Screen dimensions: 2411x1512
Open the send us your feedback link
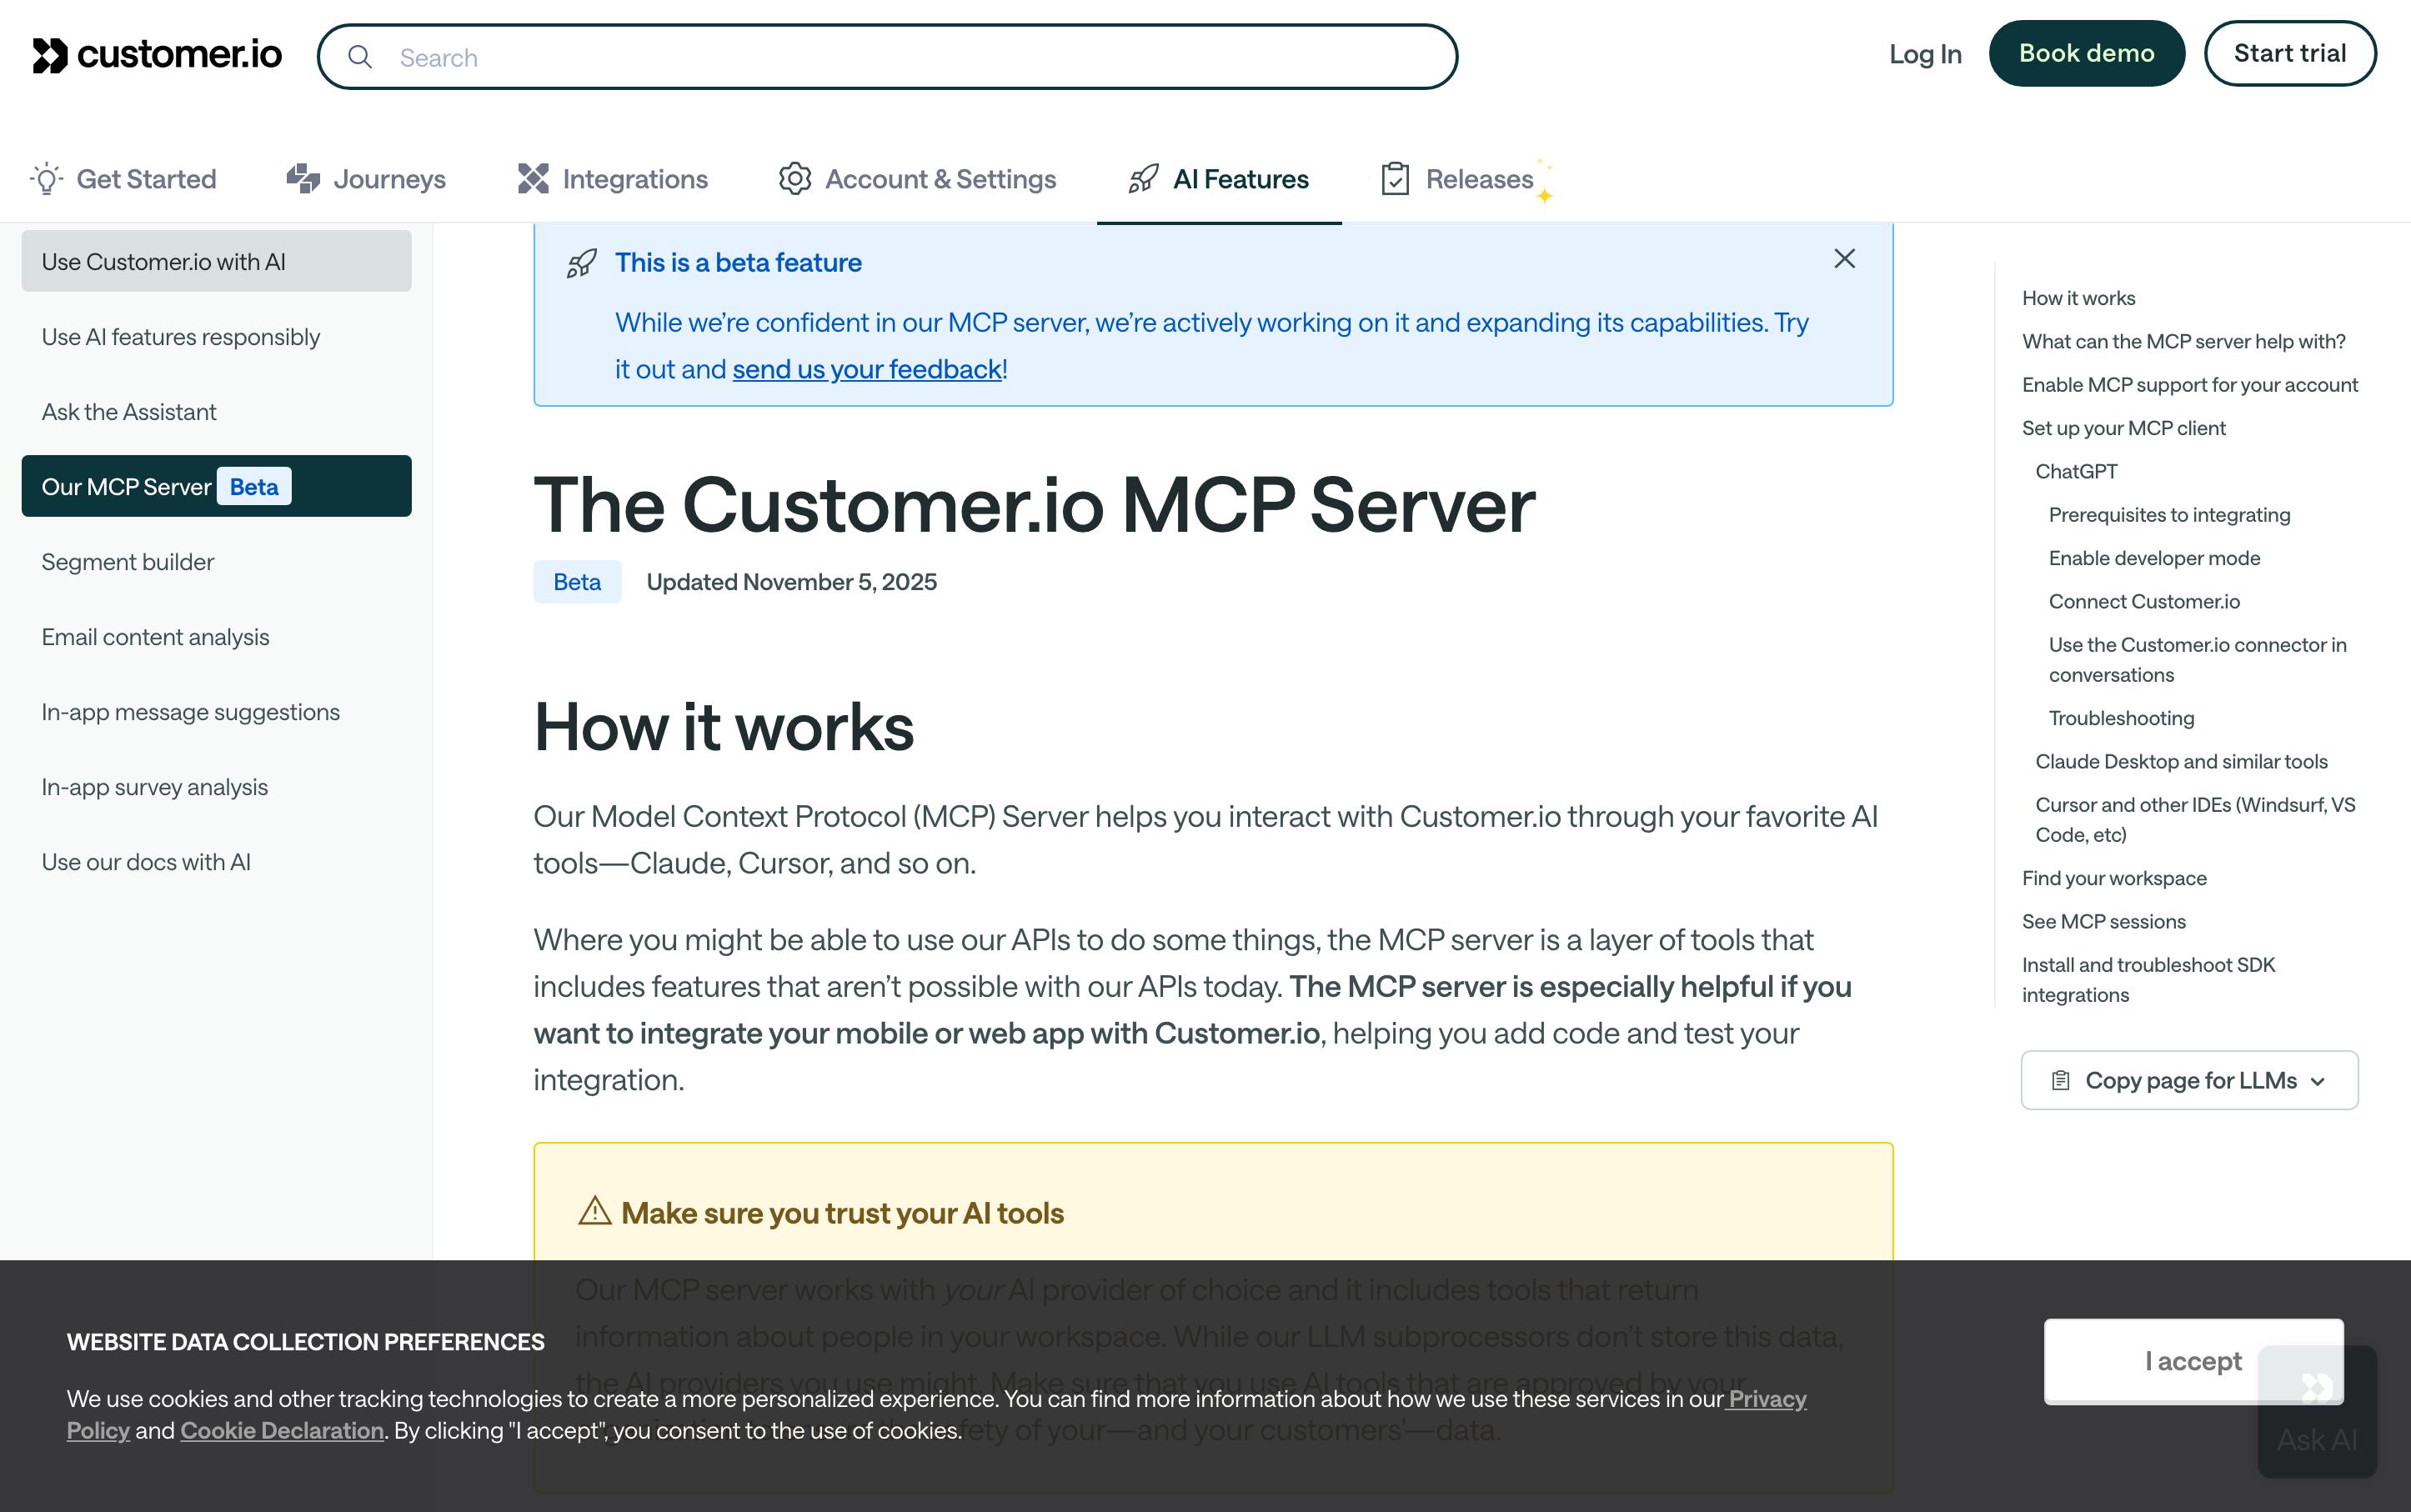[867, 369]
